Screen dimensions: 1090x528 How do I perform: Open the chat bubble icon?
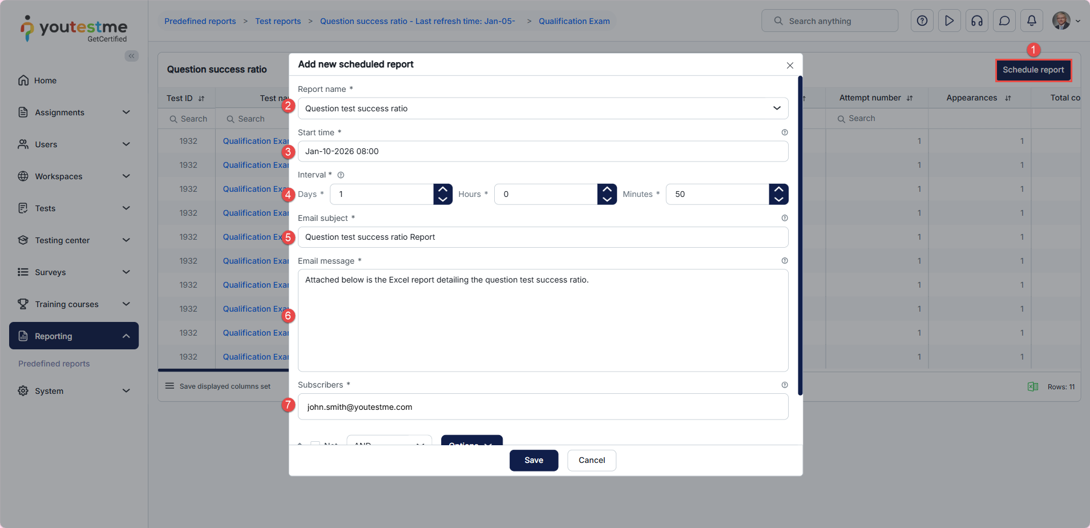1004,21
